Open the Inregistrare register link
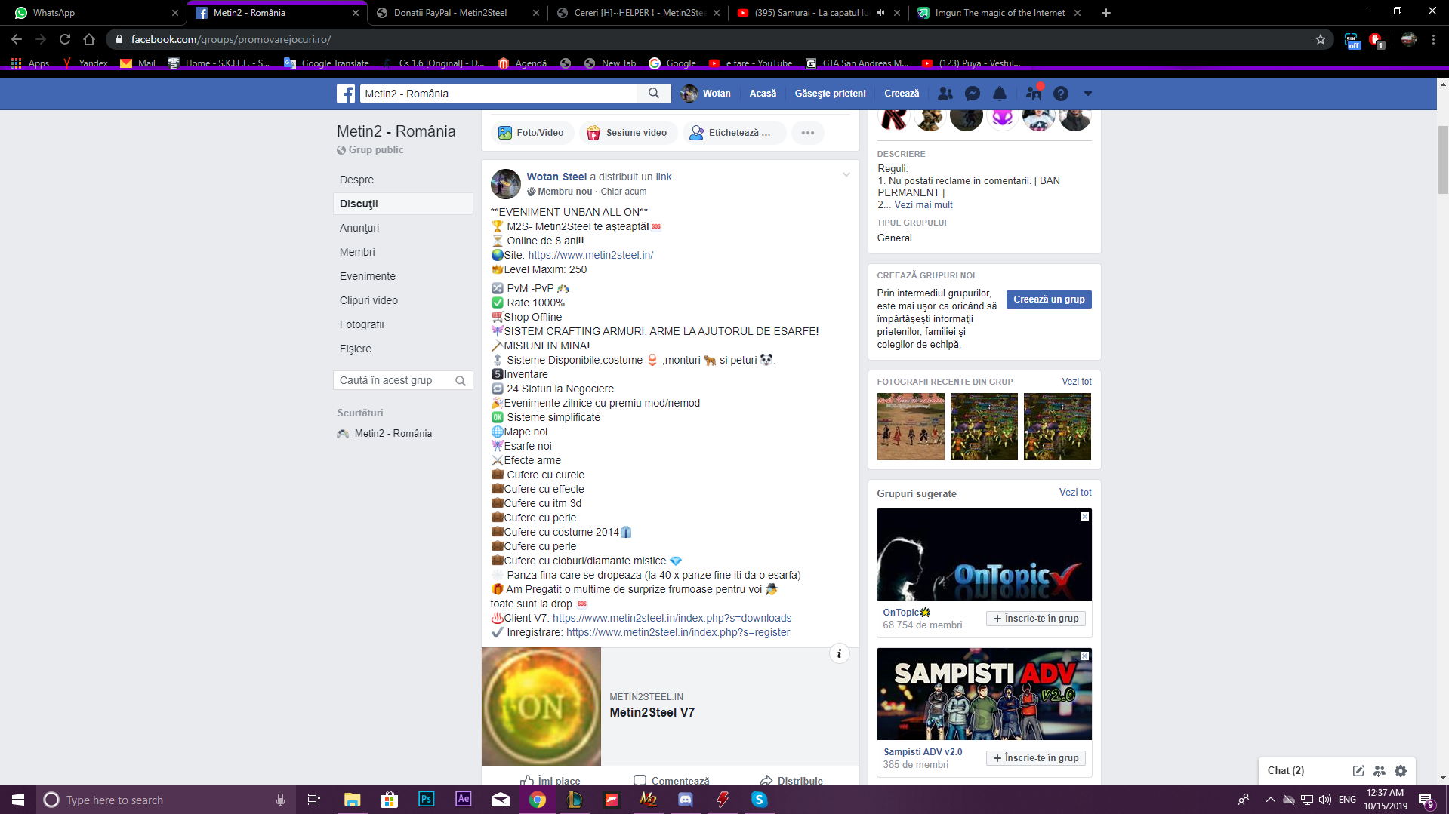 [678, 632]
